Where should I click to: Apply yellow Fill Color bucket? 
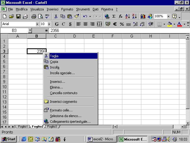pyautogui.click(x=170, y=24)
